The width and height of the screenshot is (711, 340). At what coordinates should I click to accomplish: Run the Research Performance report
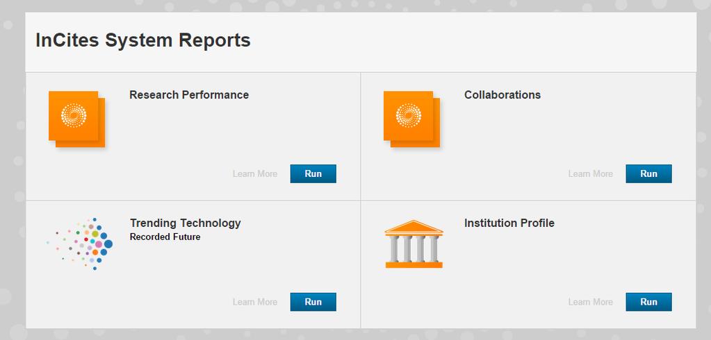coord(313,174)
